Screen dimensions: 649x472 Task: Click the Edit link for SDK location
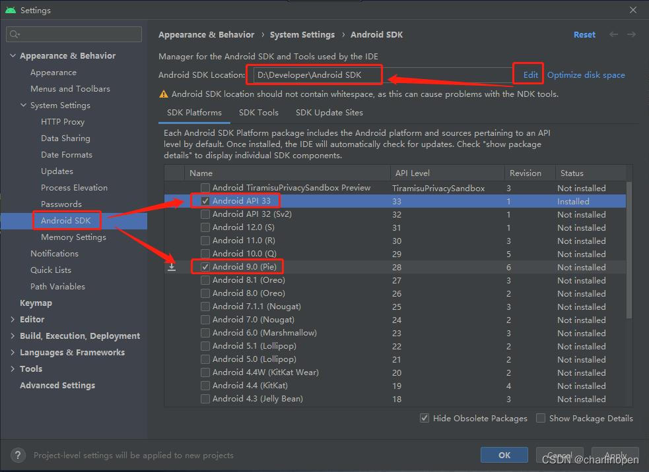(x=531, y=75)
